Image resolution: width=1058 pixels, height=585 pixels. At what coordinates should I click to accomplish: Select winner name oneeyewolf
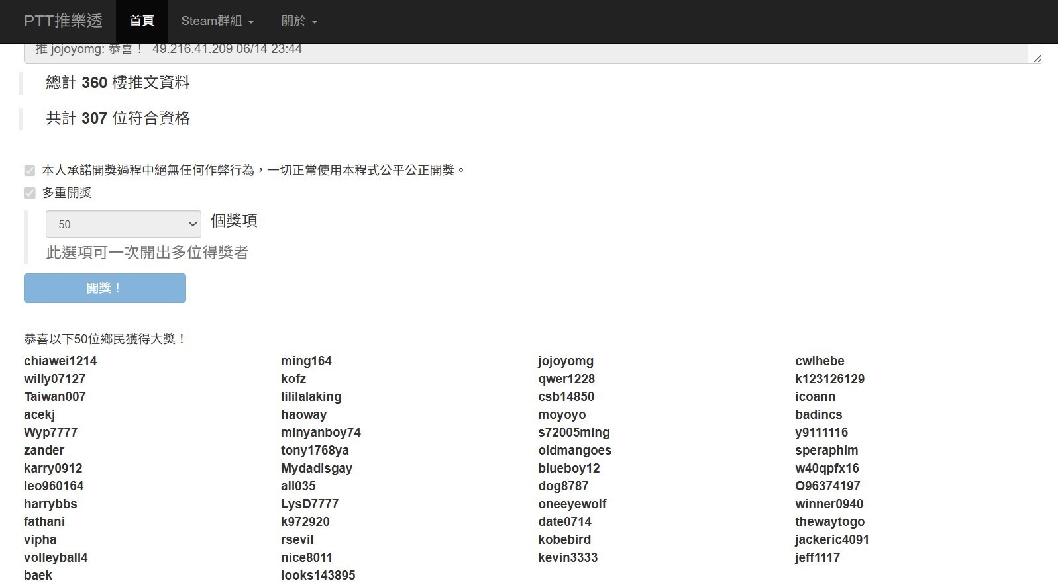[572, 504]
